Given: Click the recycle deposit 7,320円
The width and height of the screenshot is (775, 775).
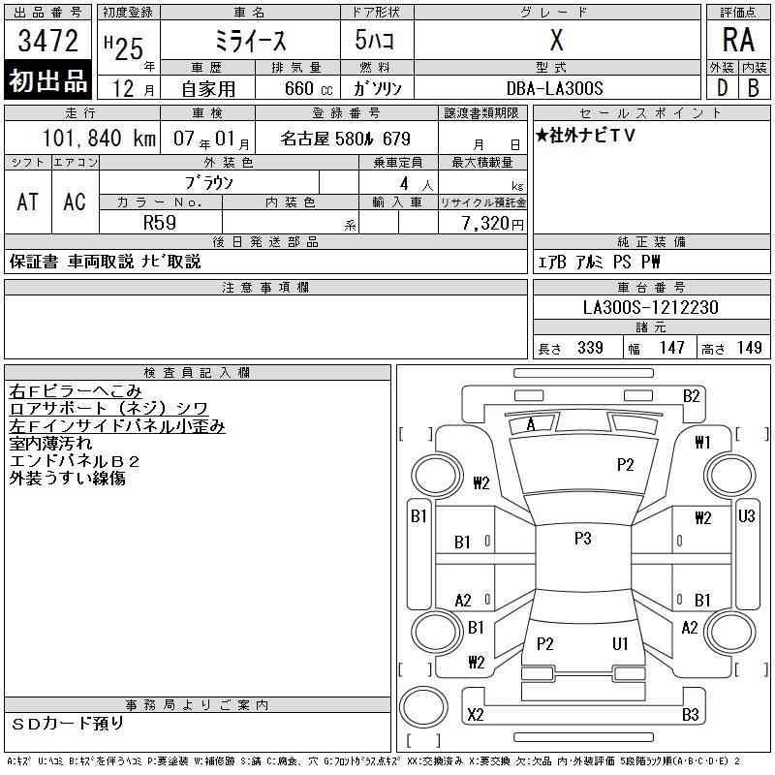Looking at the screenshot, I should pyautogui.click(x=492, y=223).
